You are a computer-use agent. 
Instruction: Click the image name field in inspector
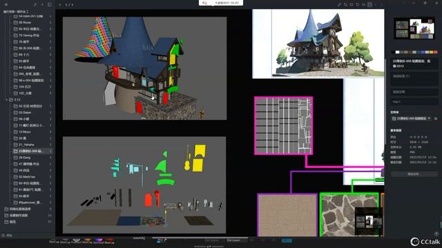tap(414, 64)
